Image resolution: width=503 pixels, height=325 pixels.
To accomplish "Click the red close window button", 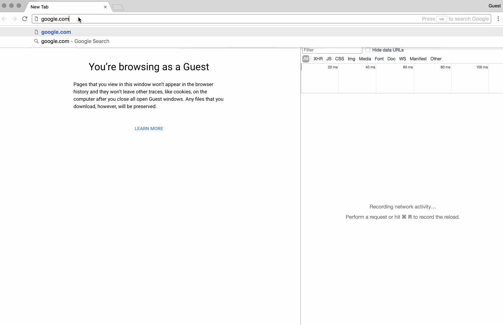I will 4,6.
